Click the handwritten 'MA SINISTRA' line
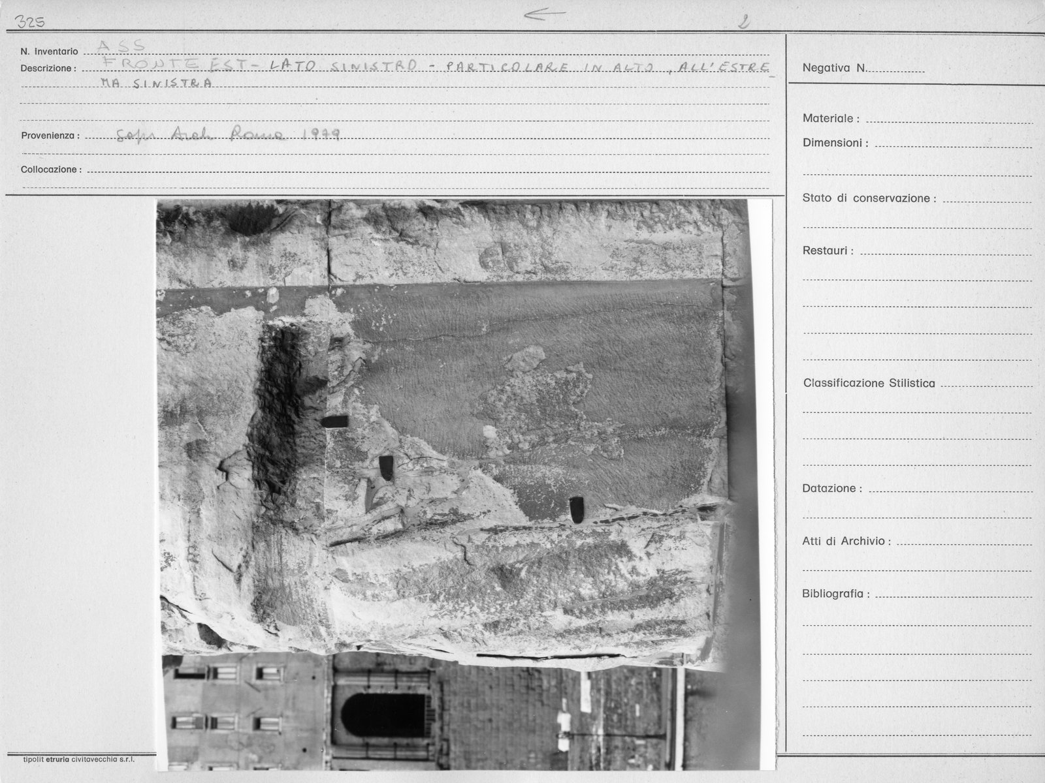Image resolution: width=1045 pixels, height=783 pixels. (155, 84)
